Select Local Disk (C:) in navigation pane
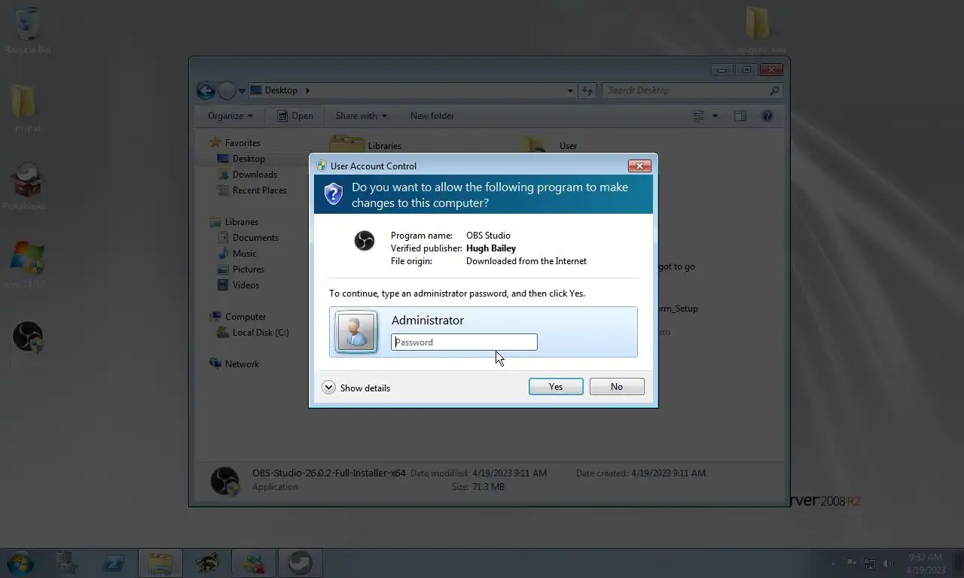The height and width of the screenshot is (578, 964). [x=253, y=333]
